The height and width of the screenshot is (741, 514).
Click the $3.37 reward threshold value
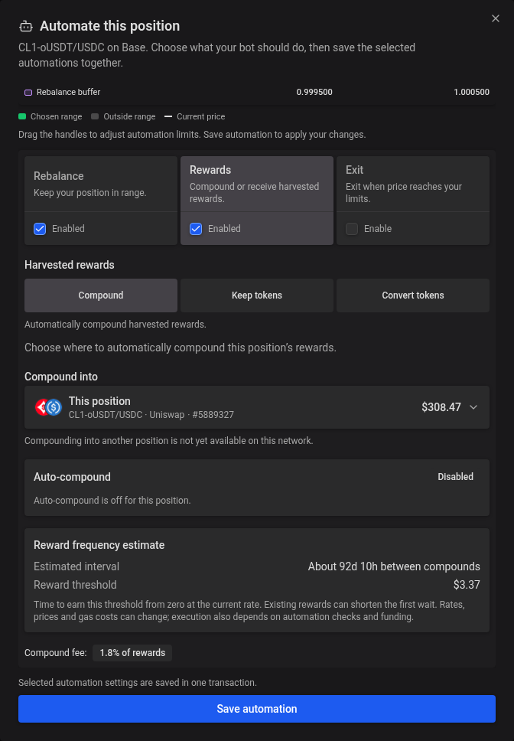click(x=467, y=585)
